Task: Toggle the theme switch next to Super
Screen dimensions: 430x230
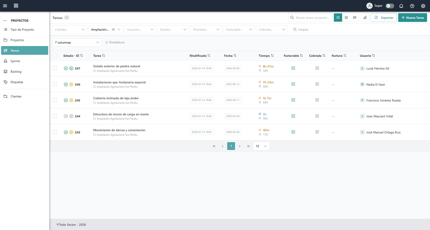Action: pyautogui.click(x=390, y=6)
